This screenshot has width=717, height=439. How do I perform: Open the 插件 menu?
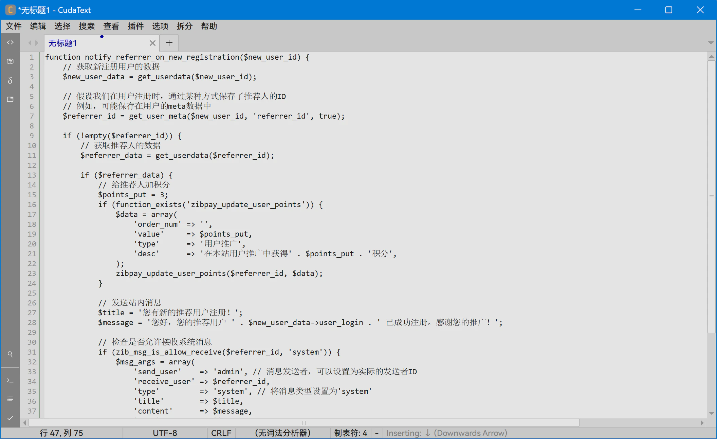coord(135,26)
